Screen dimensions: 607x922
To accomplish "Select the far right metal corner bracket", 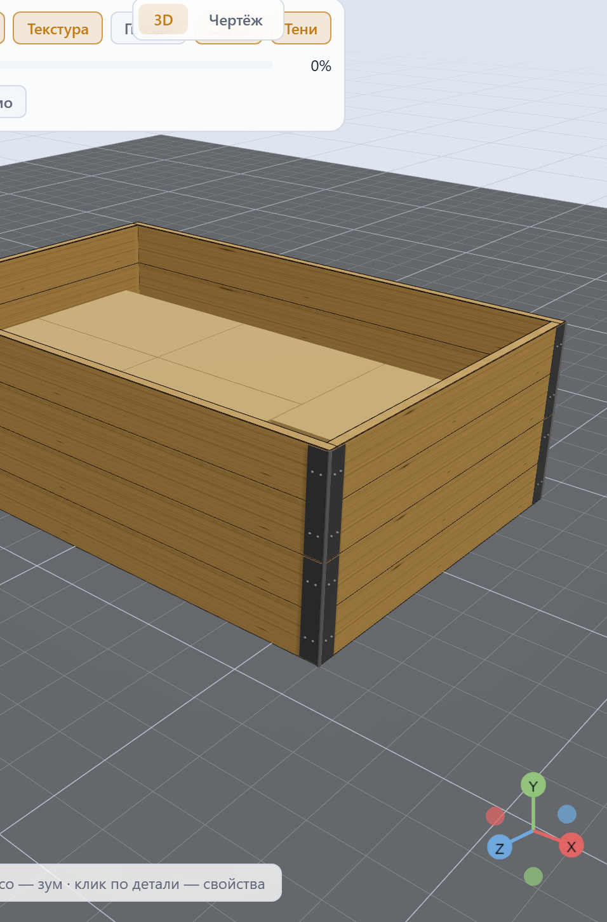I will pos(549,413).
